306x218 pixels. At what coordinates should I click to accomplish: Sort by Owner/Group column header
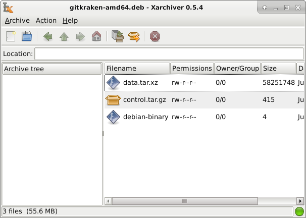point(237,69)
